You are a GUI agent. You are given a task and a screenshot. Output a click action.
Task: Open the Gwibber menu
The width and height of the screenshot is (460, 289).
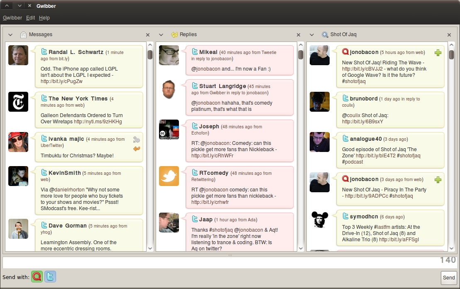coord(12,18)
